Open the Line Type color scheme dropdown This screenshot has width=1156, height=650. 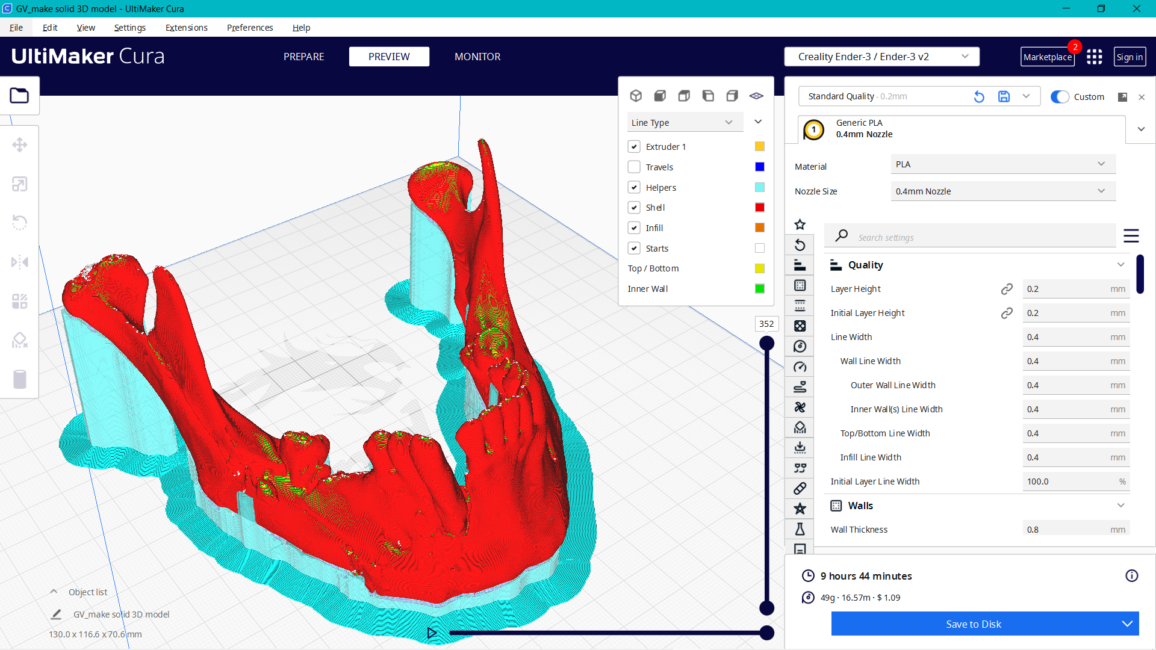pos(685,122)
